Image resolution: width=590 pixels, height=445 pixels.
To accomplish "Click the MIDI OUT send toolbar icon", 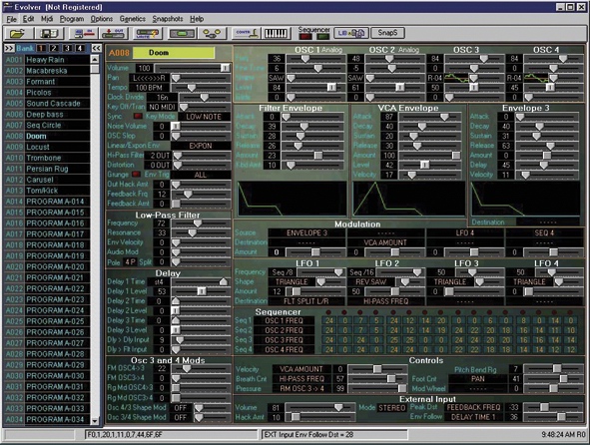I will [x=113, y=34].
